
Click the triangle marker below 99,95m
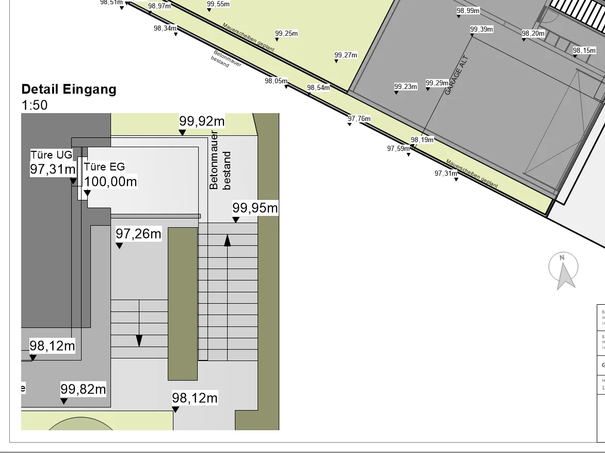coord(236,220)
